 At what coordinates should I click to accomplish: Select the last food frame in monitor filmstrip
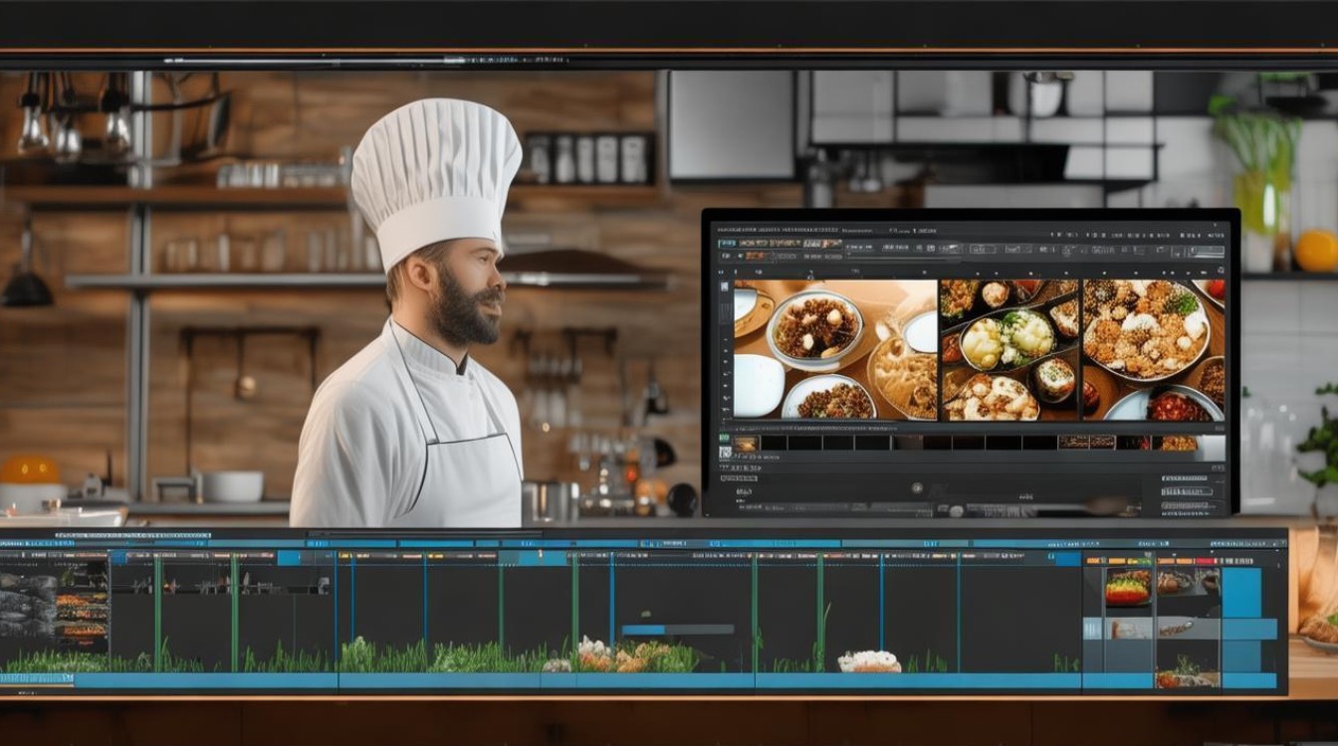1179,443
